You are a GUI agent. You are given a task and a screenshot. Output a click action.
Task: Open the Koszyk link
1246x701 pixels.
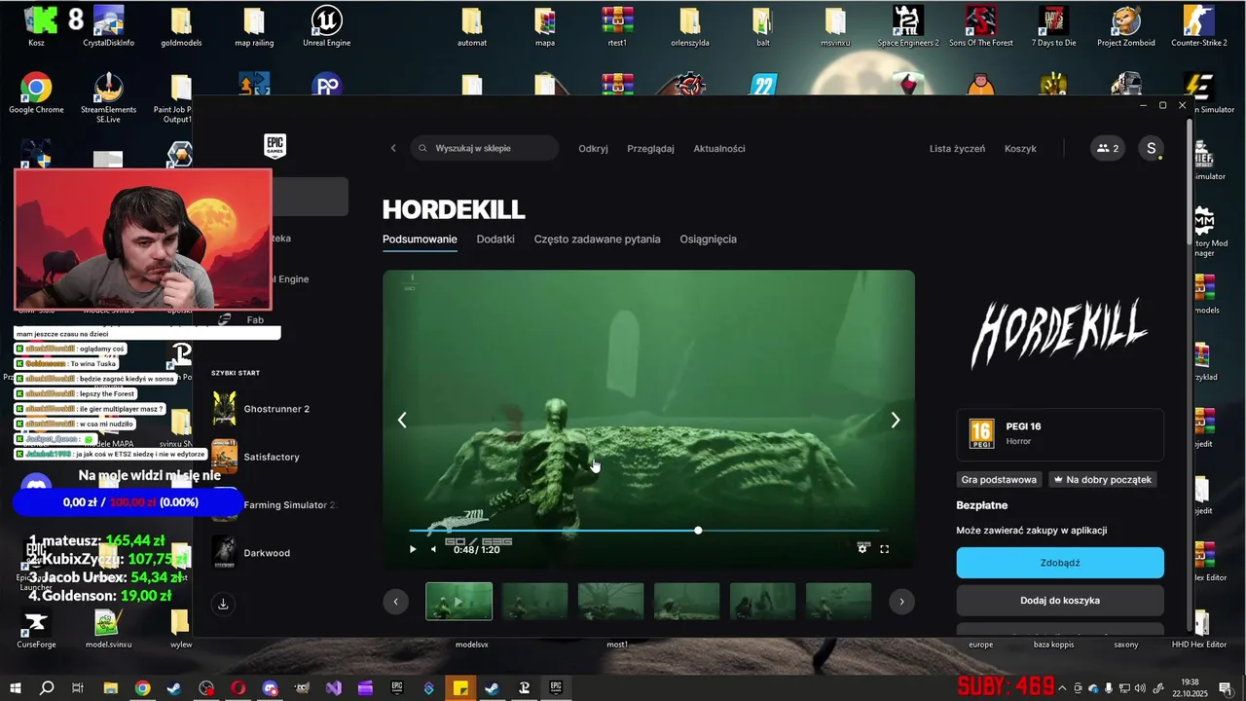click(1020, 148)
